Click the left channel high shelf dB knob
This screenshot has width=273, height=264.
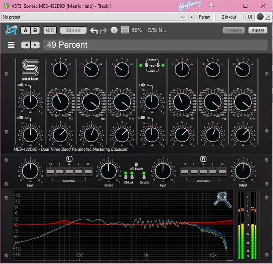[x=30, y=102]
